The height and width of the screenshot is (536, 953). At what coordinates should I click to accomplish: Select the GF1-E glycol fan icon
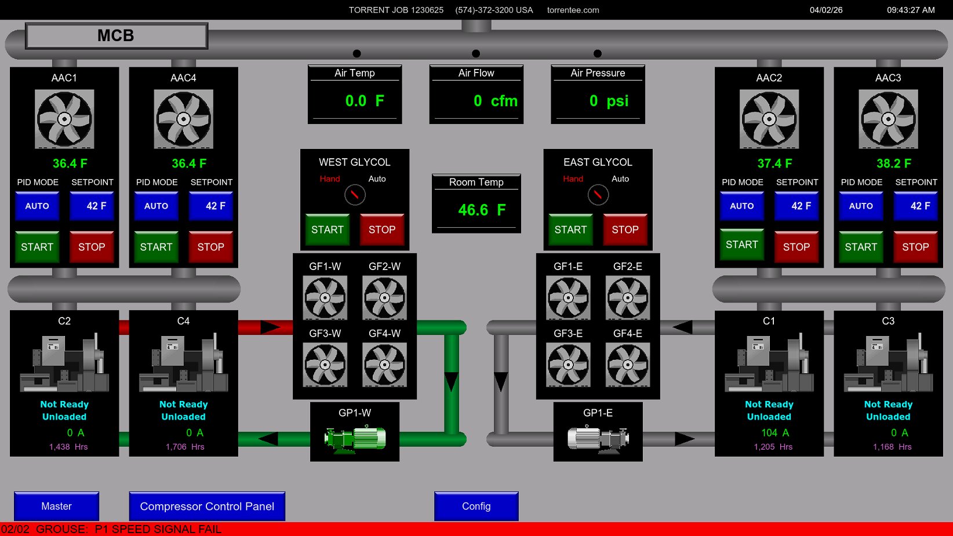pos(569,298)
